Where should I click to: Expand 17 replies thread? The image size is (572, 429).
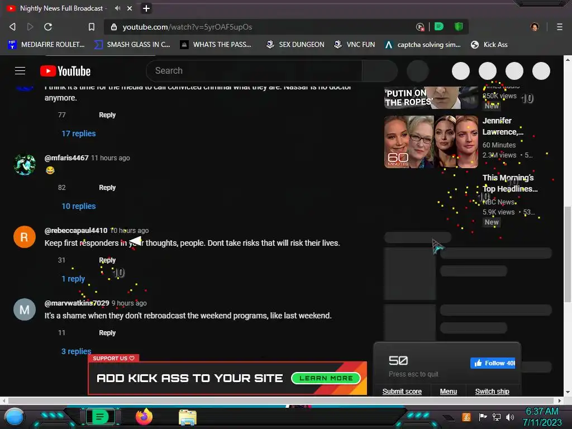pos(78,134)
